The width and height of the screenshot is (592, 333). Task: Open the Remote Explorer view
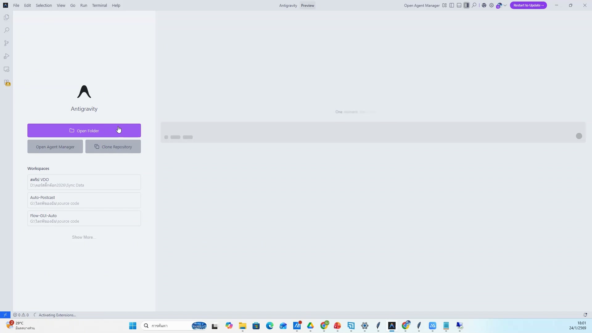[6, 69]
